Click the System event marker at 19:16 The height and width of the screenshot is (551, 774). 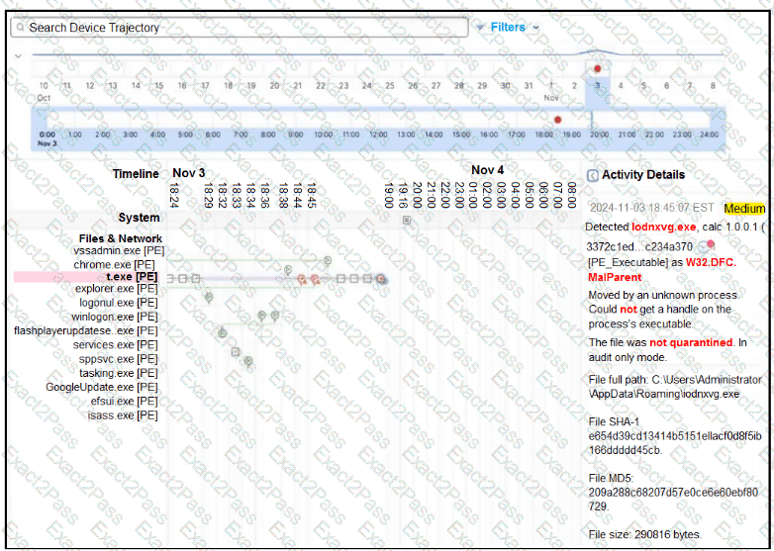pos(406,221)
